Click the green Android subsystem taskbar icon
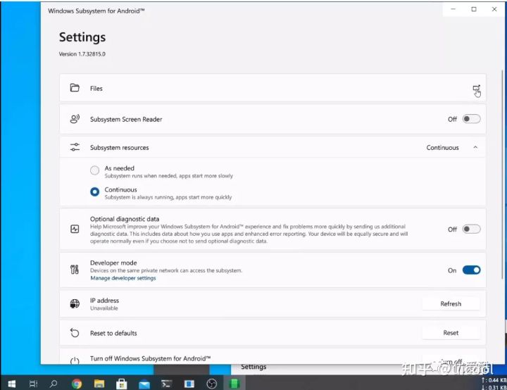This screenshot has width=507, height=390. coord(234,384)
